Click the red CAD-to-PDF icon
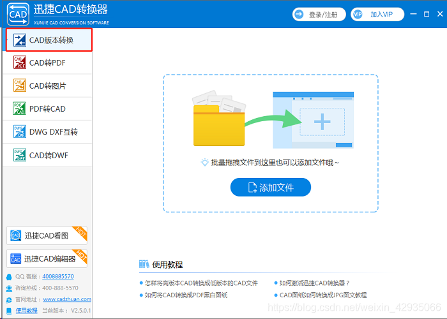Image resolution: width=447 pixels, height=319 pixels. click(20, 63)
